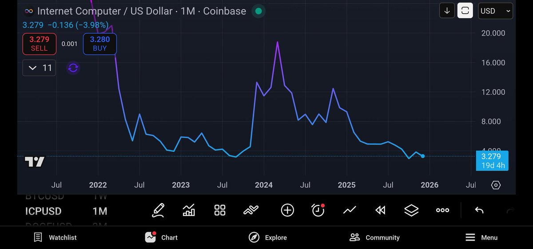Tap the SELL 3.279 button
This screenshot has width=533, height=249.
pyautogui.click(x=39, y=44)
